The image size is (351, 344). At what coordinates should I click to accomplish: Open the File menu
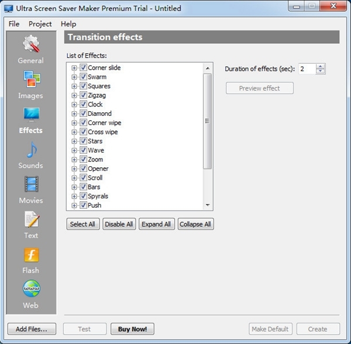click(14, 24)
